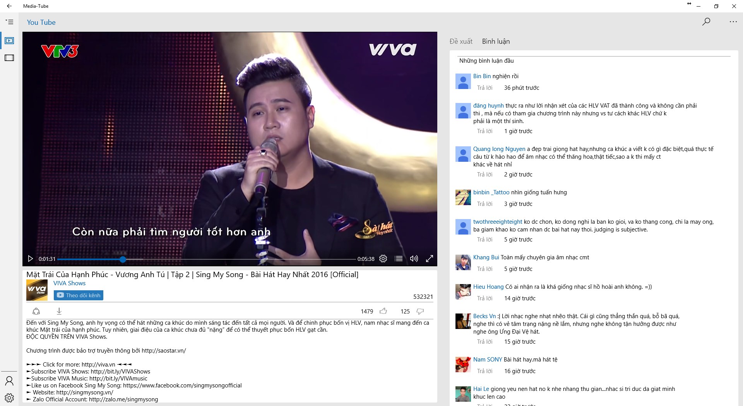This screenshot has height=406, width=743.
Task: Click the video seek bar handle
Action: tap(123, 259)
